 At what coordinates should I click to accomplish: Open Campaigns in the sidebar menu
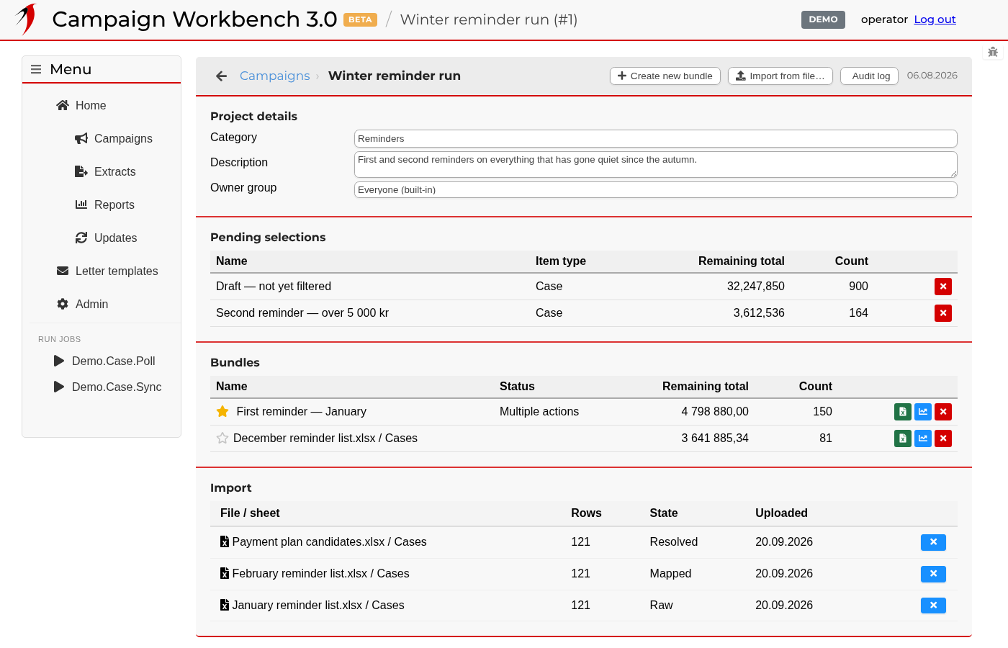coord(114,138)
